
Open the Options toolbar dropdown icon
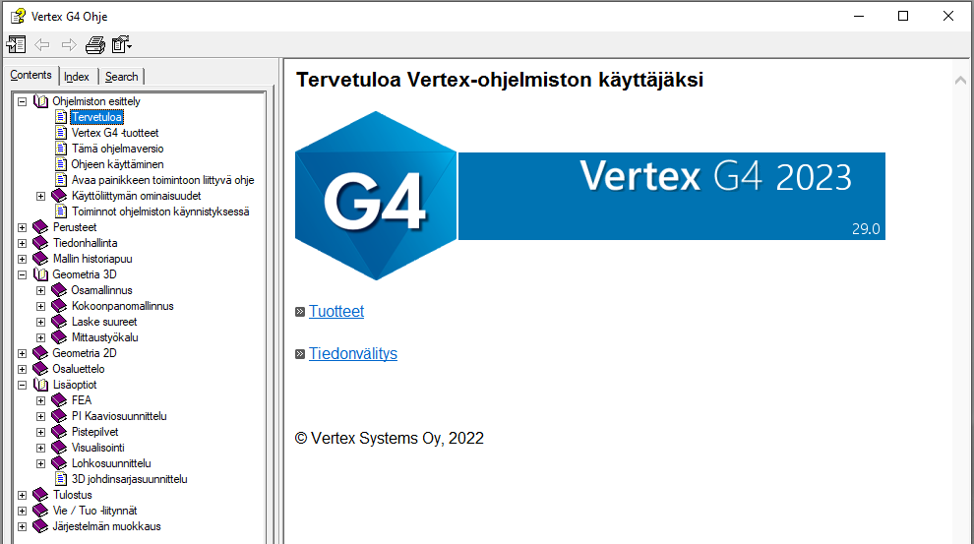coord(122,44)
